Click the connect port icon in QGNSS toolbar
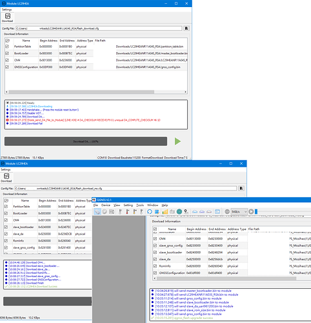 [97, 212]
